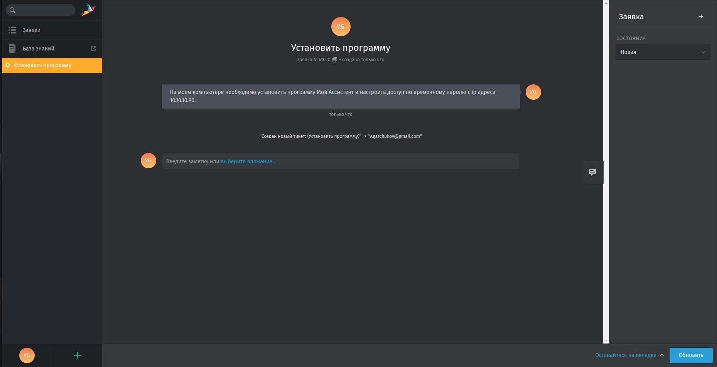Copy ticket number with the copy icon
The image size is (717, 367).
pos(335,60)
